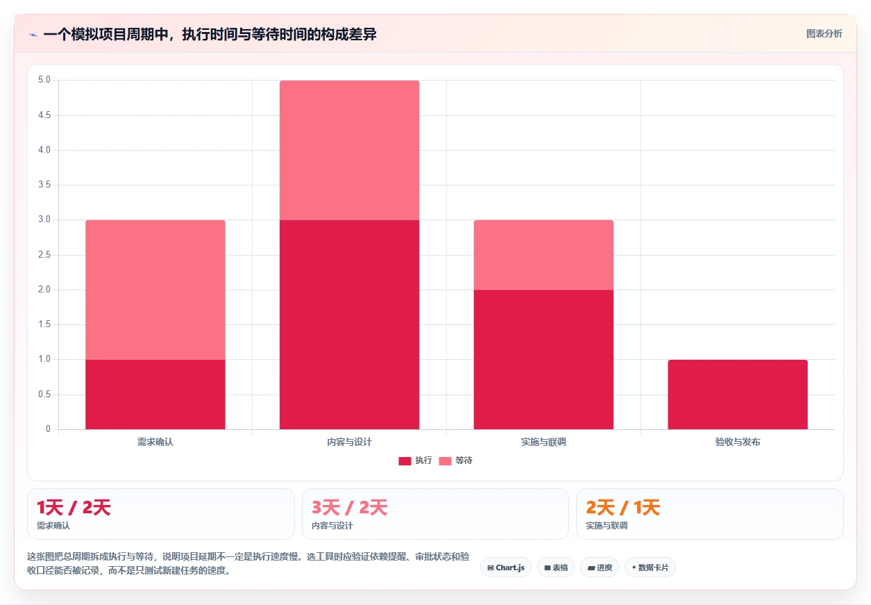The width and height of the screenshot is (871, 605).
Task: Click the 图表分析 label in header
Action: 824,33
